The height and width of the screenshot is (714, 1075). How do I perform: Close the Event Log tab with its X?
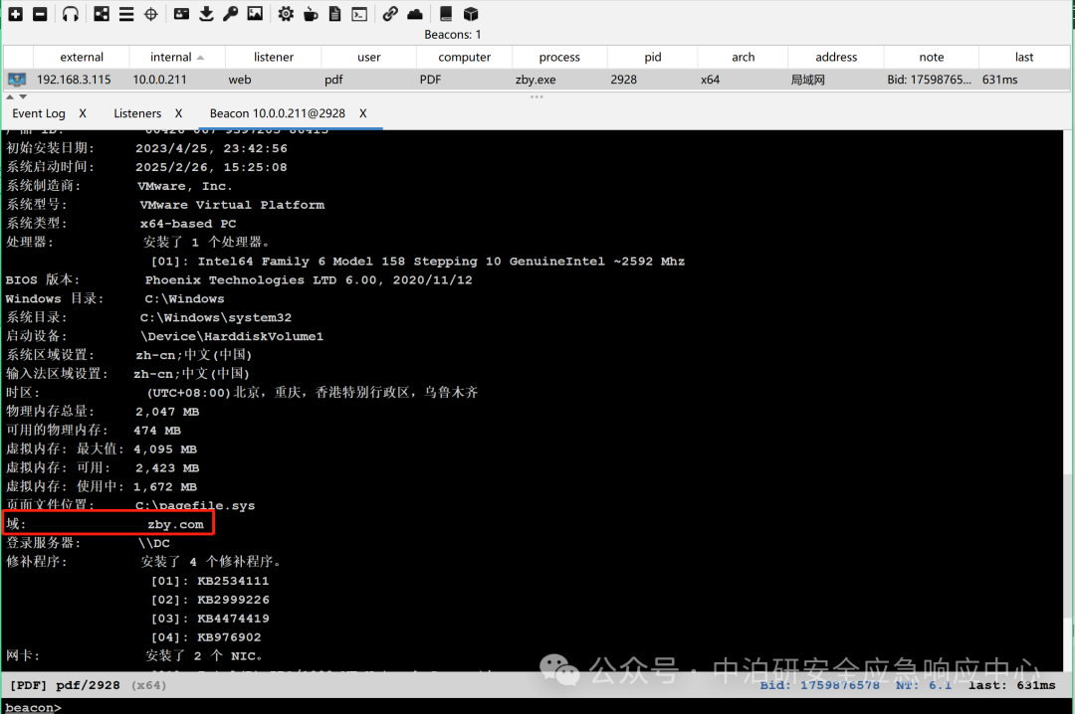[x=83, y=113]
